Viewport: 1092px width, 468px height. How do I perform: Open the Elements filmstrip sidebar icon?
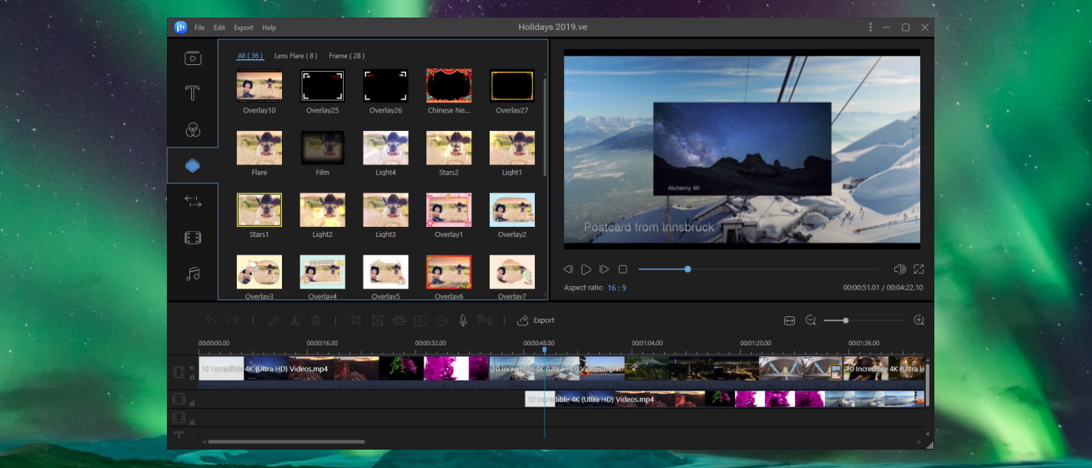click(193, 238)
